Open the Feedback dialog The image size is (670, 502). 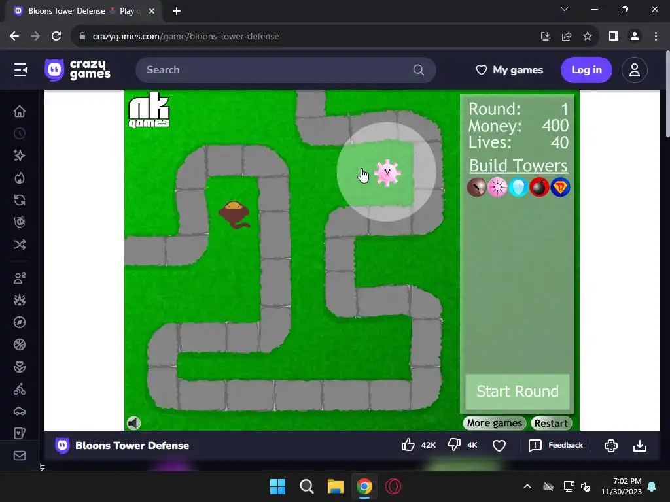coord(555,445)
